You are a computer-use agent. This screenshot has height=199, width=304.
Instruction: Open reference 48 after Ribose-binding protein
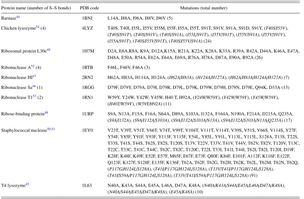tap(46, 113)
